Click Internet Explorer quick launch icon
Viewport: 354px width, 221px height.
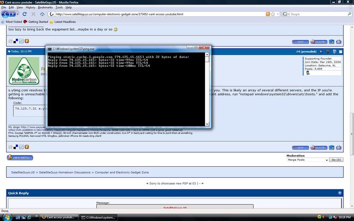(29, 217)
